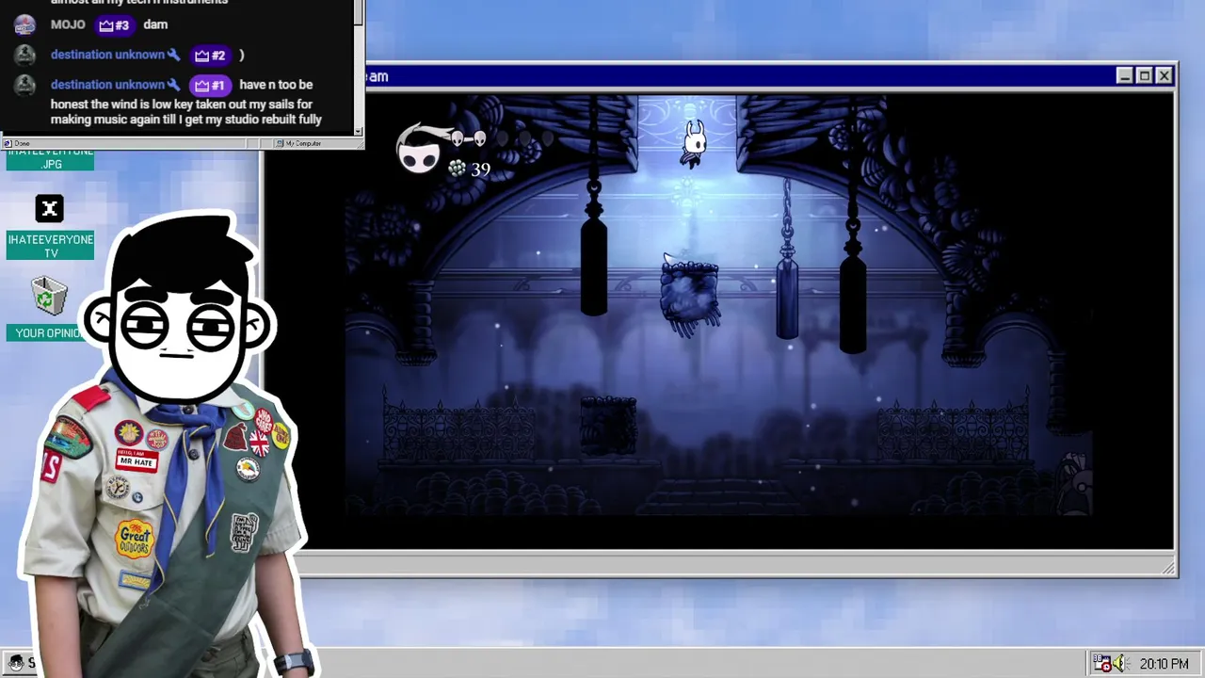Close the game window
Viewport: 1205px width, 678px height.
click(1165, 76)
